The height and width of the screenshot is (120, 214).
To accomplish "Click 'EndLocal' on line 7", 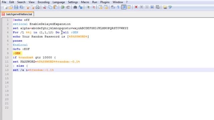I will pyautogui.click(x=20, y=45).
